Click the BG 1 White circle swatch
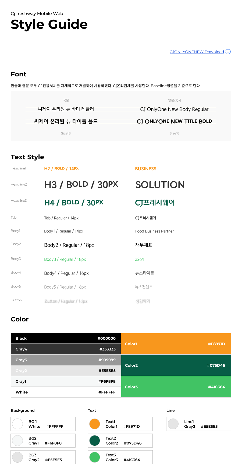The width and height of the screenshot is (242, 475). (x=17, y=424)
